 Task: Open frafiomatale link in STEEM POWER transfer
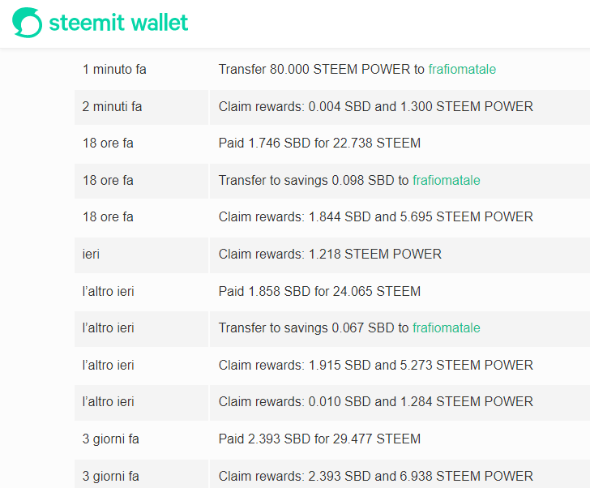462,69
